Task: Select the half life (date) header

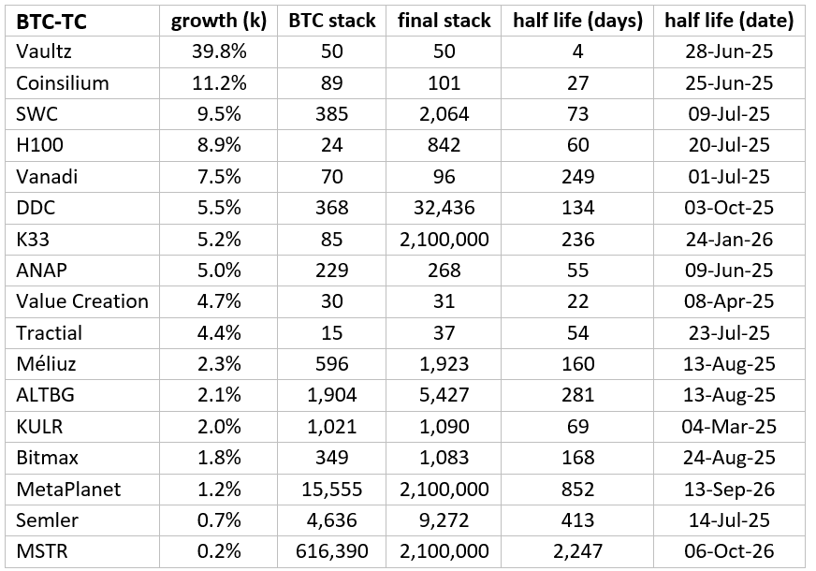Action: (729, 21)
